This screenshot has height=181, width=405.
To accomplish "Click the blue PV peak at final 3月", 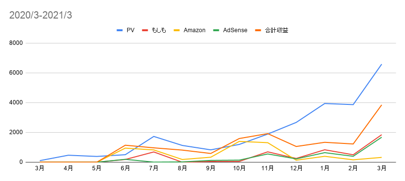I will click(382, 64).
